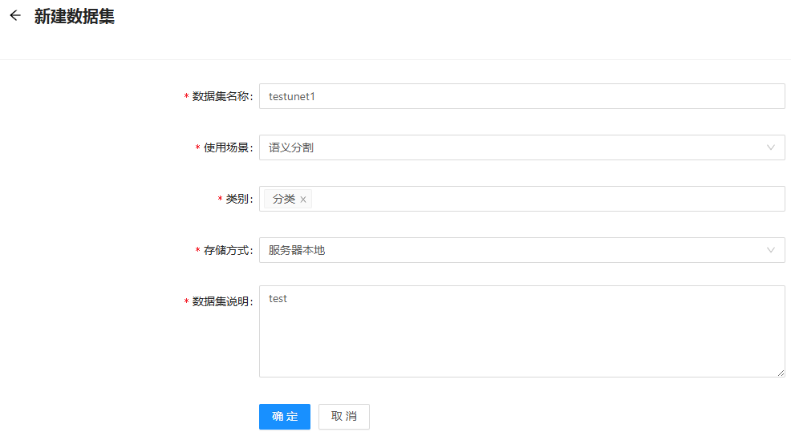The height and width of the screenshot is (436, 791).
Task: Click empty space in the 类别 field
Action: 546,199
